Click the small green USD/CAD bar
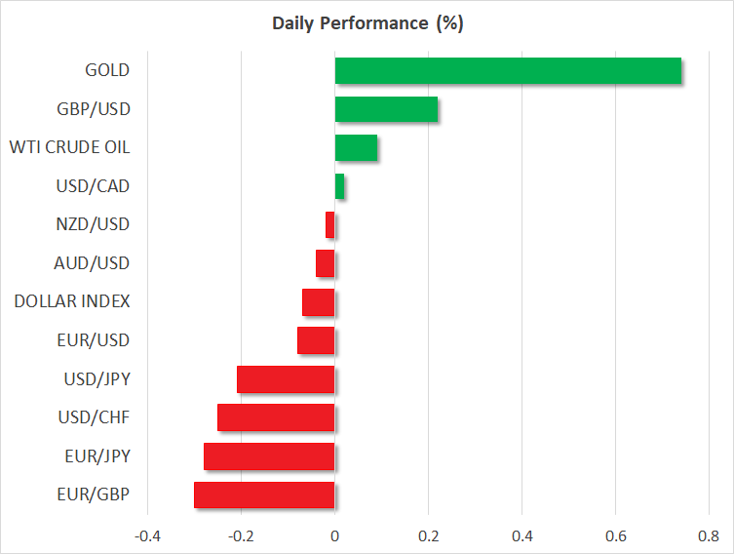Image resolution: width=734 pixels, height=554 pixels. tap(339, 186)
